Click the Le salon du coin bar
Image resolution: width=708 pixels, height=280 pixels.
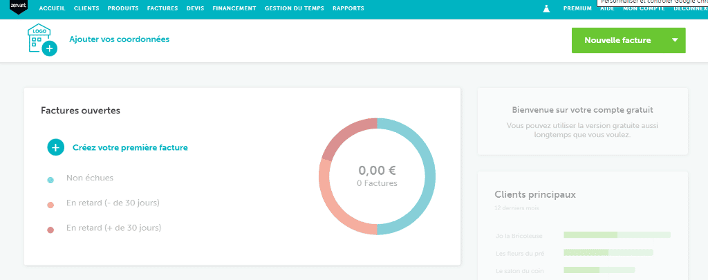point(599,270)
